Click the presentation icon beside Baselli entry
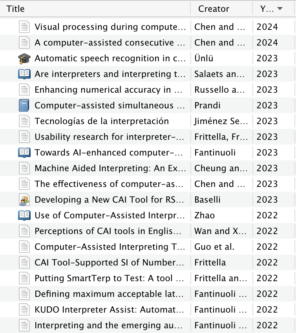The height and width of the screenshot is (333, 296). point(24,199)
